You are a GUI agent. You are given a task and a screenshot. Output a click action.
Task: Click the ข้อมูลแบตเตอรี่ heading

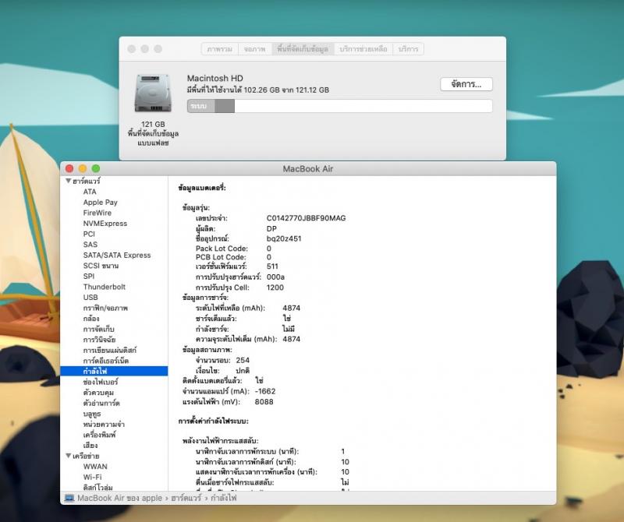[202, 188]
